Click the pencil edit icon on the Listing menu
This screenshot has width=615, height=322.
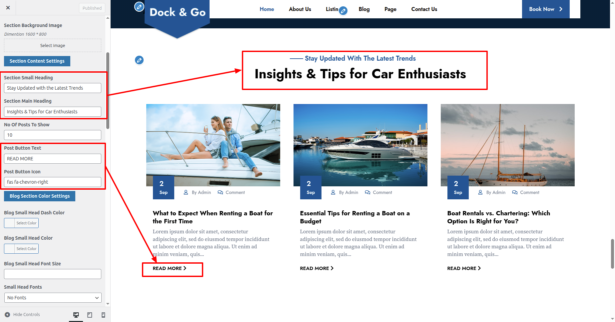(x=343, y=11)
